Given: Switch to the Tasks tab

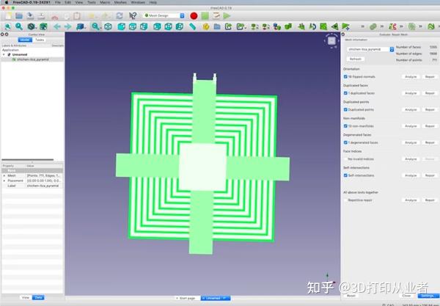Looking at the screenshot, I should click(40, 40).
